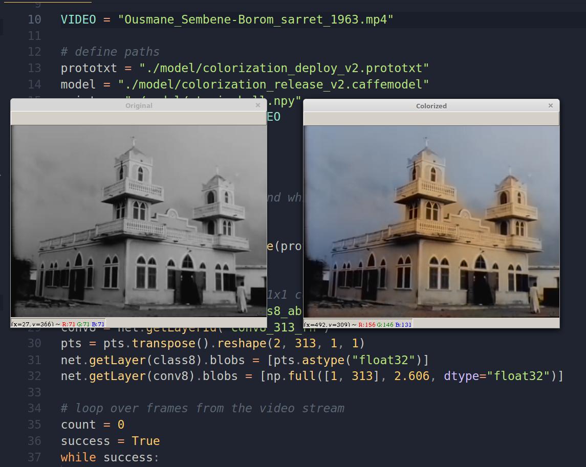The height and width of the screenshot is (467, 586).
Task: Click line number 34 in the gutter
Action: click(x=34, y=408)
